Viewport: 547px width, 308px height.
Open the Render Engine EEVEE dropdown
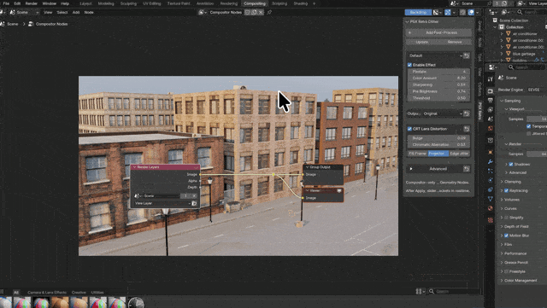537,90
